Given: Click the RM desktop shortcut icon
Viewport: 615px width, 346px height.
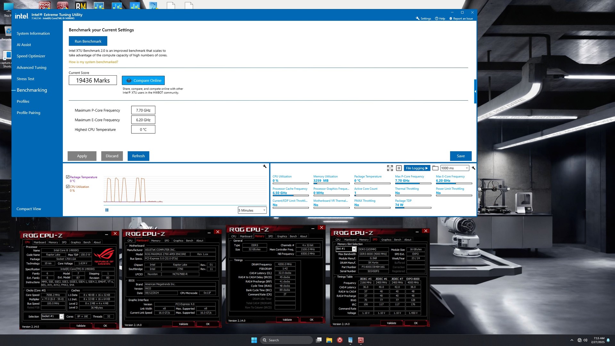Looking at the screenshot, I should 81,5.
